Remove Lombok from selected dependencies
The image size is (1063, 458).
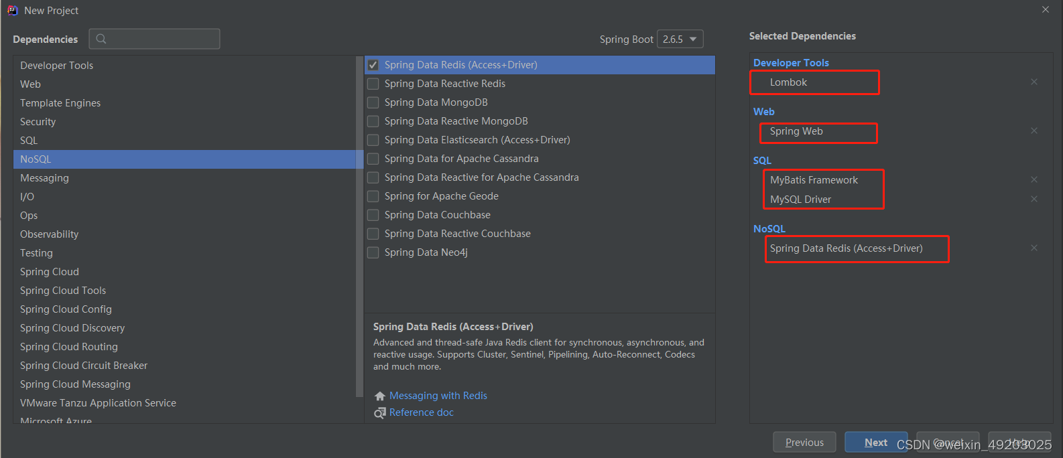(1034, 82)
